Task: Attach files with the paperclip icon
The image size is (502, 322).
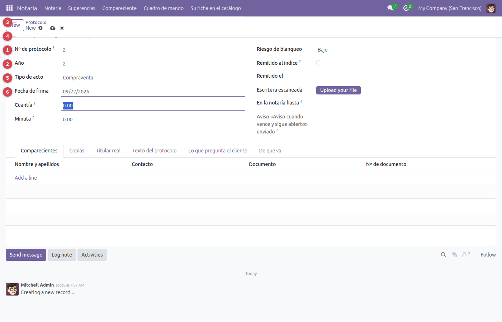Action: pos(454,255)
